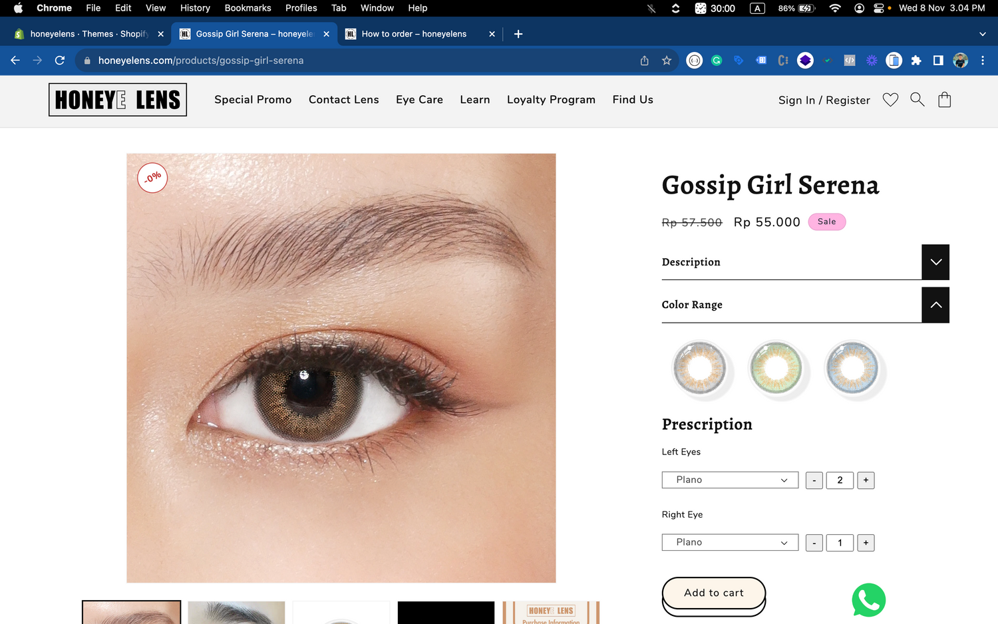Click the Left Eyes quantity field
The height and width of the screenshot is (624, 998).
click(840, 480)
